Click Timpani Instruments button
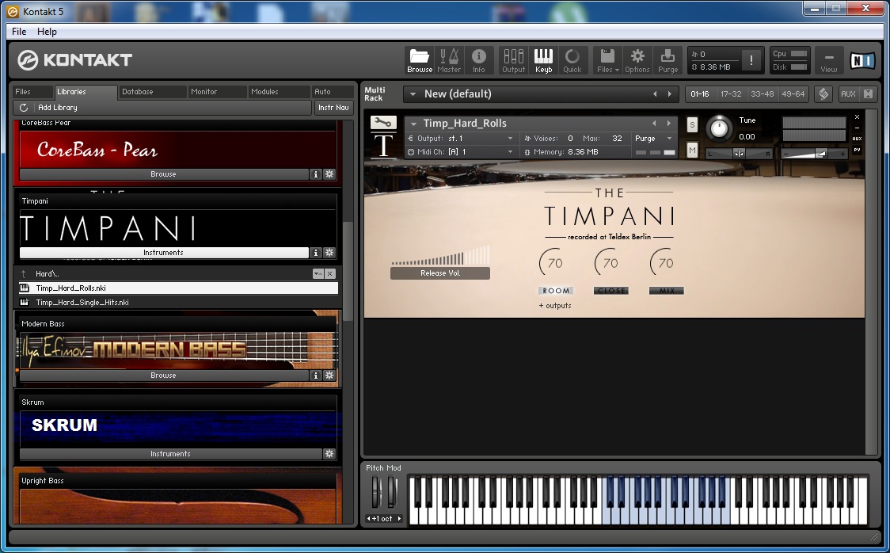The width and height of the screenshot is (890, 553). (163, 253)
